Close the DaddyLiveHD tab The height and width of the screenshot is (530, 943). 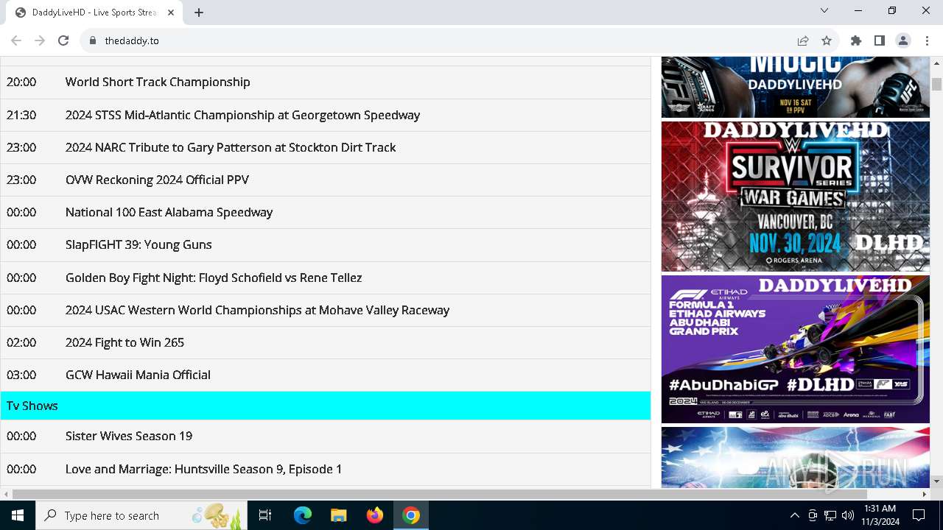pos(171,13)
